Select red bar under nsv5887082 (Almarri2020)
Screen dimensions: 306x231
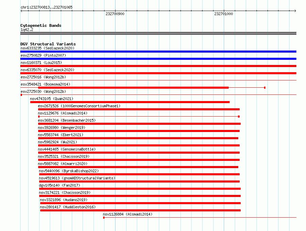[138, 167]
